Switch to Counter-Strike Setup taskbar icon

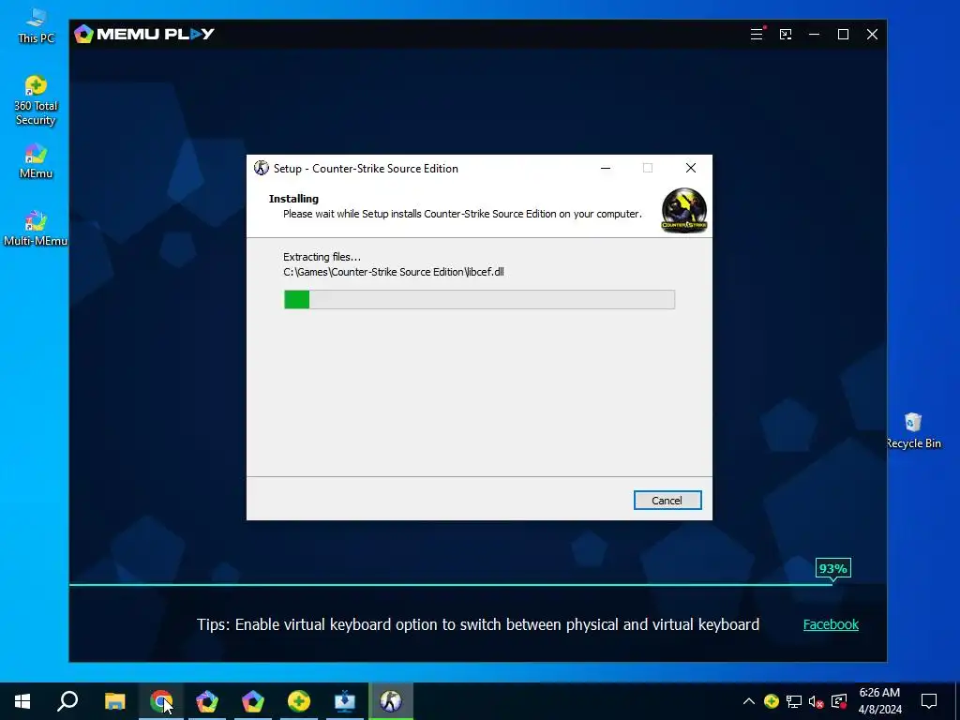point(391,701)
